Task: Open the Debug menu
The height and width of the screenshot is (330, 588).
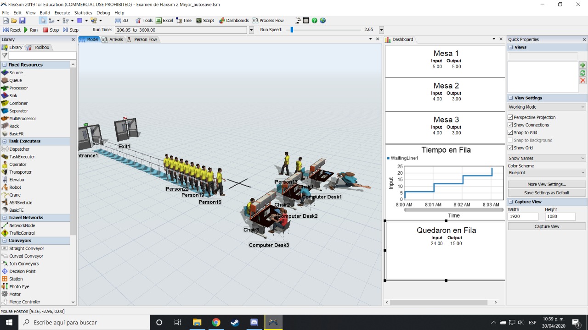Action: click(x=103, y=13)
